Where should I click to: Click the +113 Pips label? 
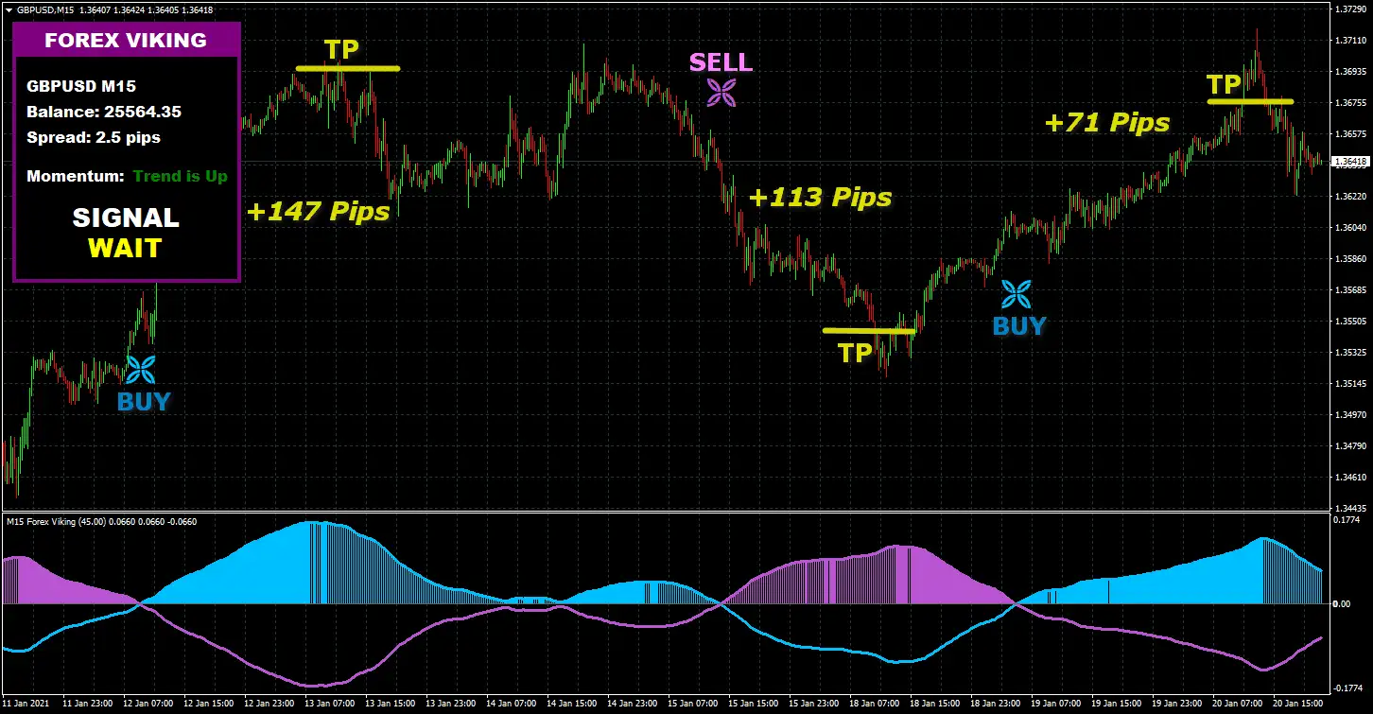[x=821, y=197]
